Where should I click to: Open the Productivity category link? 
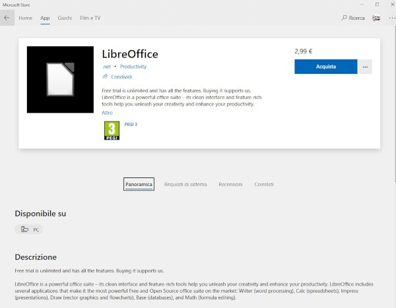(133, 67)
